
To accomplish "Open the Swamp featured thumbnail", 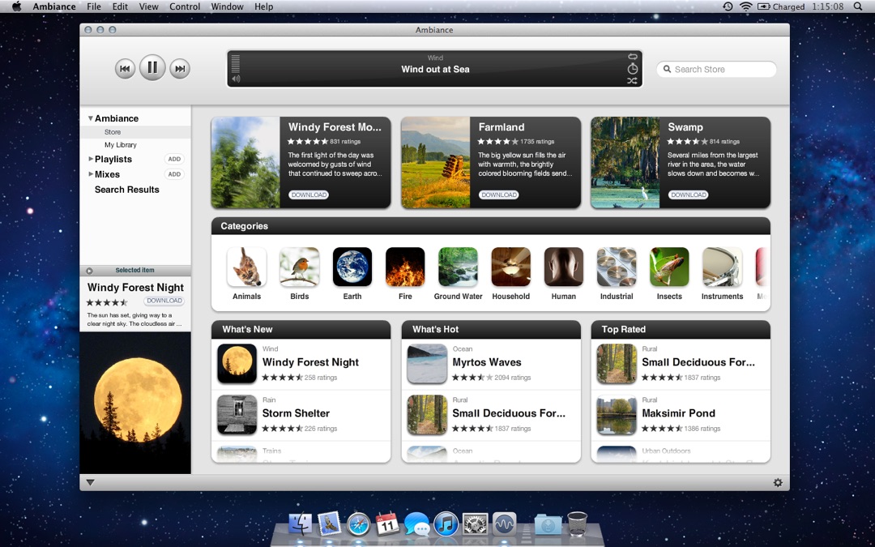I will point(625,162).
